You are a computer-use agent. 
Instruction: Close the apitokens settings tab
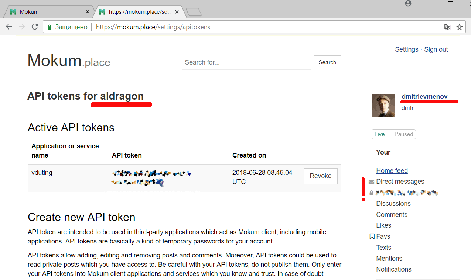177,12
